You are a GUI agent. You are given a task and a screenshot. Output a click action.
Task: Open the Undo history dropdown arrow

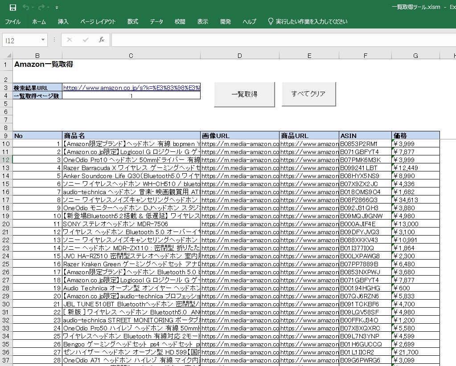tap(33, 8)
